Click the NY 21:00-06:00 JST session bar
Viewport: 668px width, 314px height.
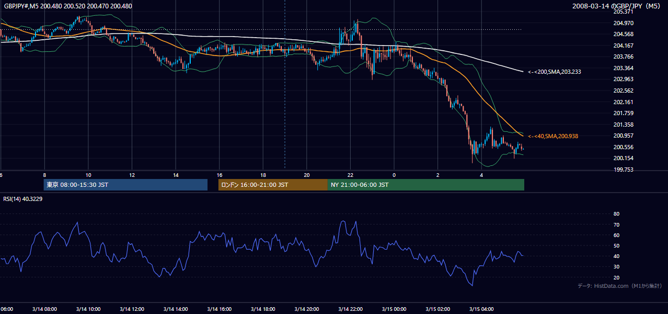[426, 185]
